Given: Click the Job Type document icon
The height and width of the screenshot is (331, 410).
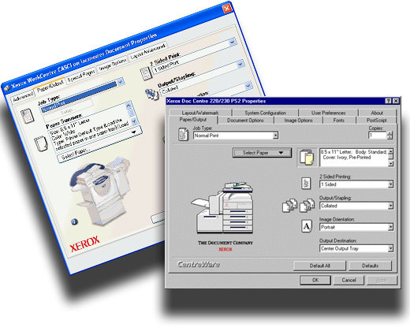Looking at the screenshot, I should (x=183, y=134).
